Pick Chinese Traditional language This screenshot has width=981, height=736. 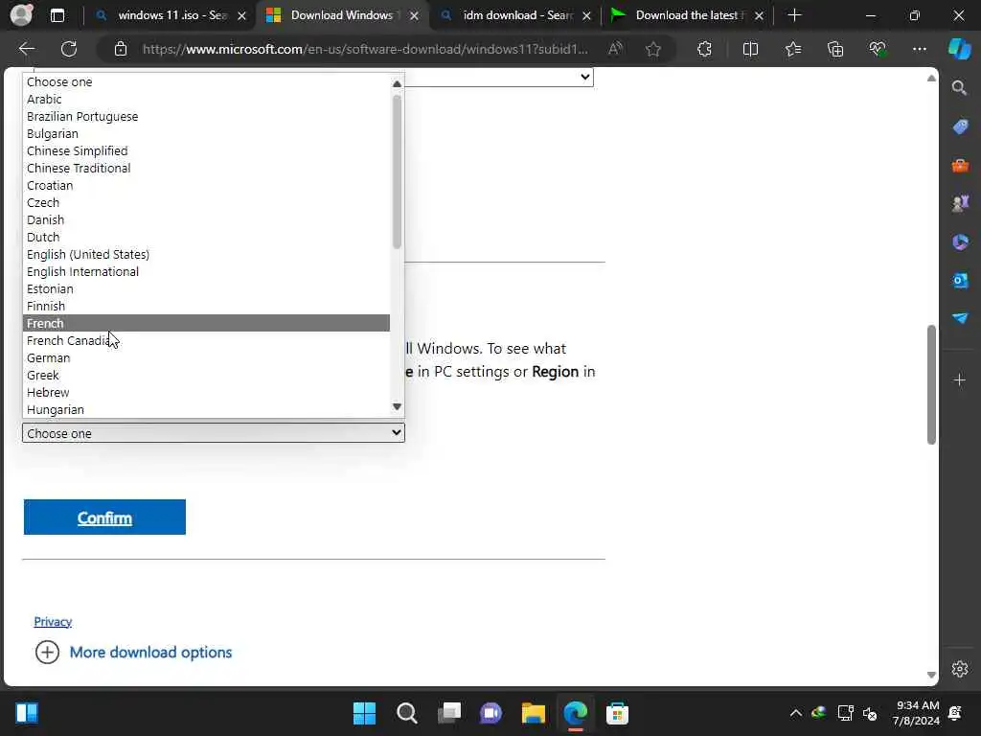click(207, 168)
